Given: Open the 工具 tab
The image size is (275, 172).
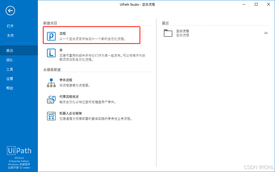Looking at the screenshot, I should 10,69.
